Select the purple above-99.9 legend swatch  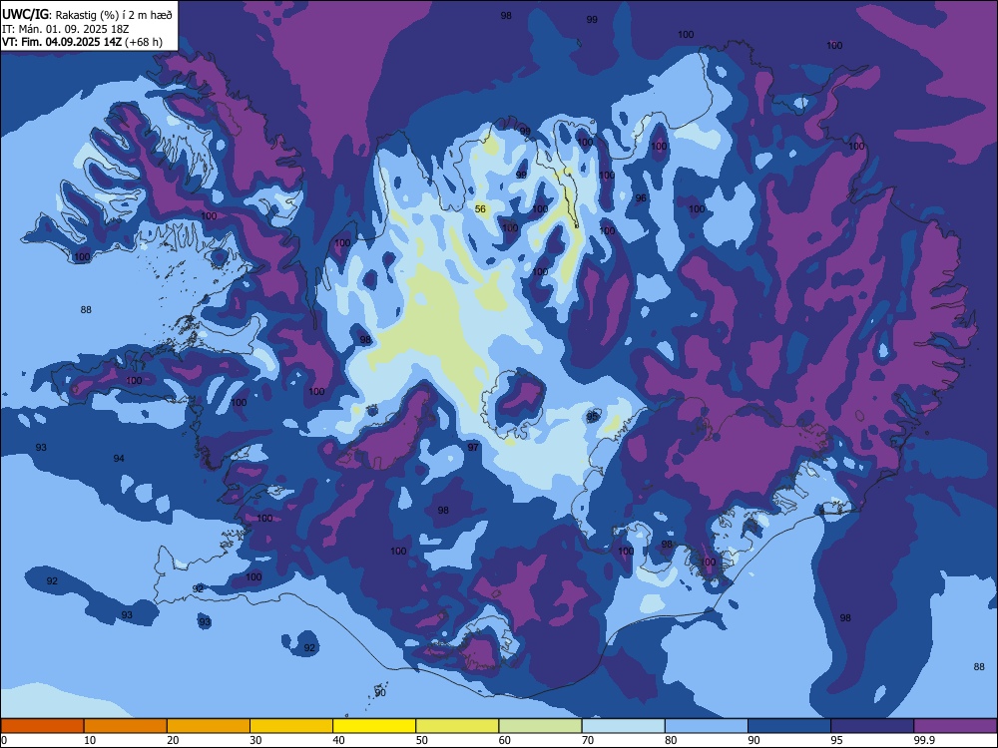click(955, 726)
